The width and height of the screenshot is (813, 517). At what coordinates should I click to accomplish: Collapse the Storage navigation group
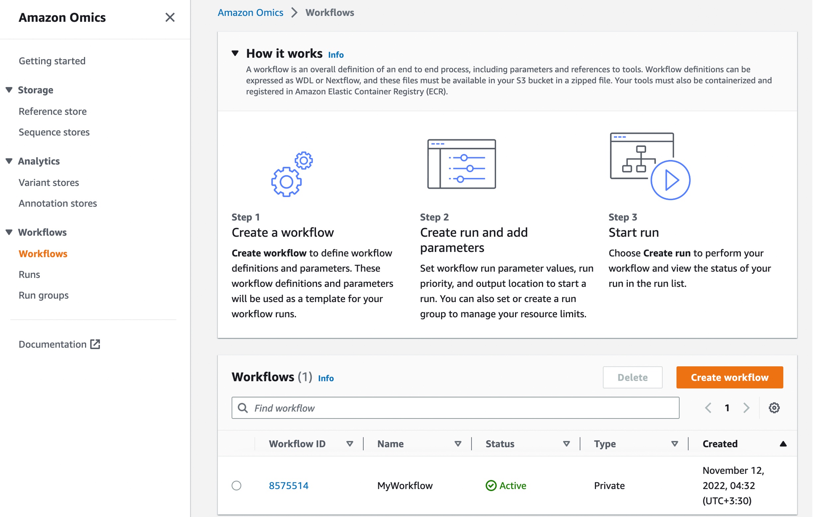pyautogui.click(x=9, y=90)
